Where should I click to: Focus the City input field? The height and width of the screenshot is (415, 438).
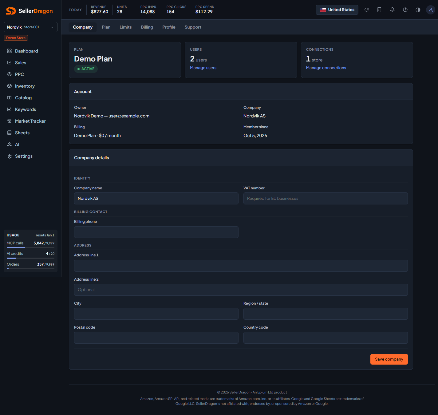tap(156, 314)
